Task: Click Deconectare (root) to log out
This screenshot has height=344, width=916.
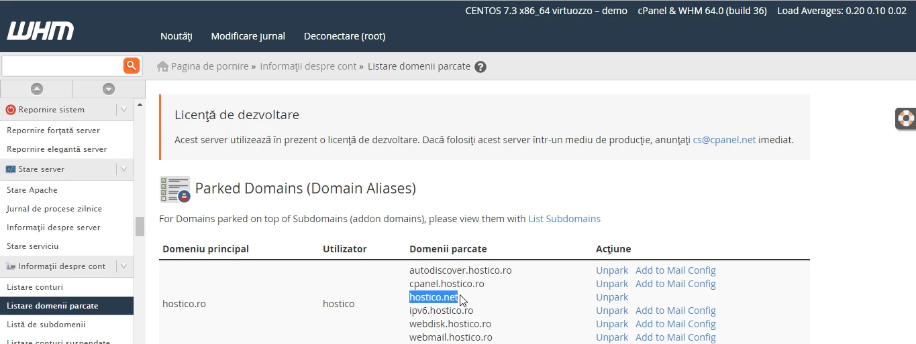Action: point(344,36)
